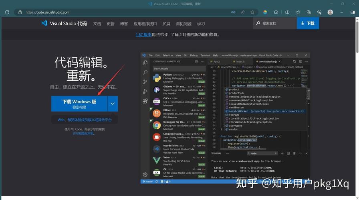Open the browser essentials heart icon

(319, 12)
